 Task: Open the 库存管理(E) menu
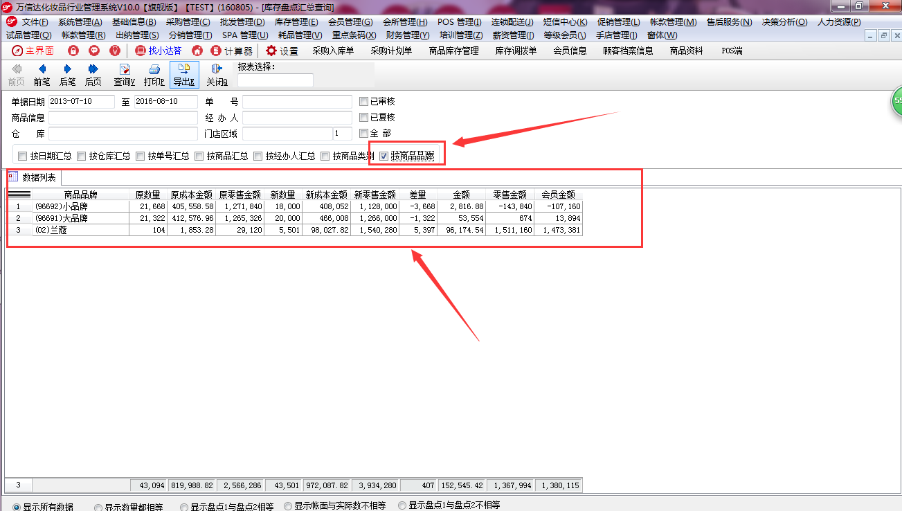tap(296, 22)
